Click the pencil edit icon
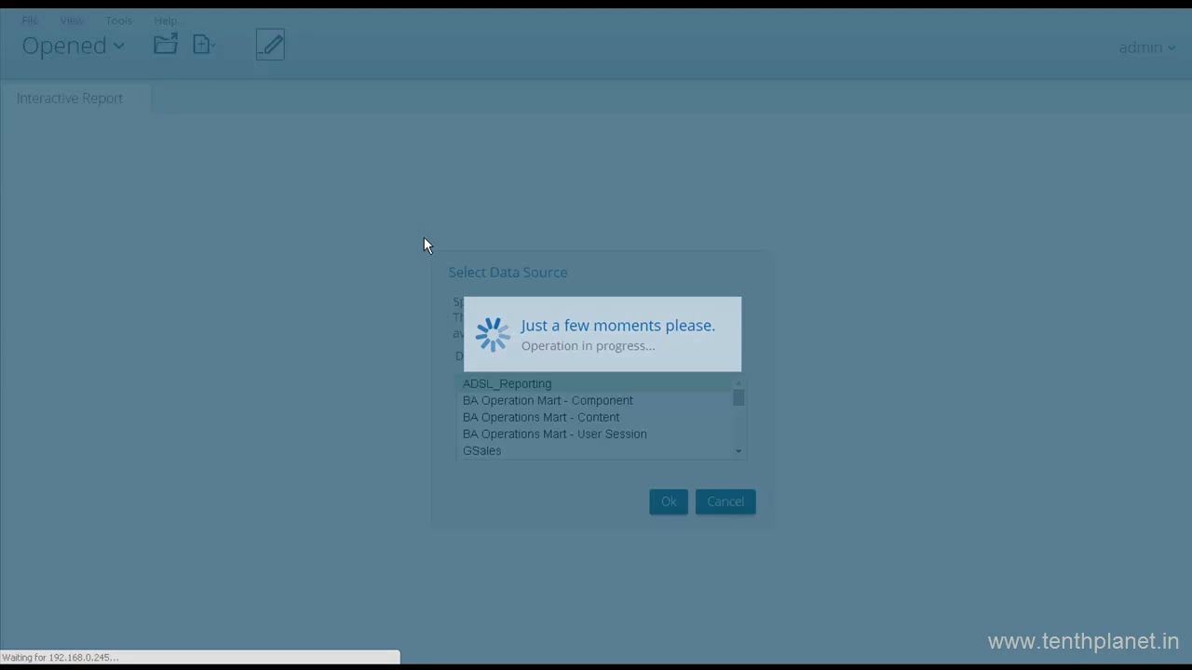The height and width of the screenshot is (670, 1192). pyautogui.click(x=270, y=45)
